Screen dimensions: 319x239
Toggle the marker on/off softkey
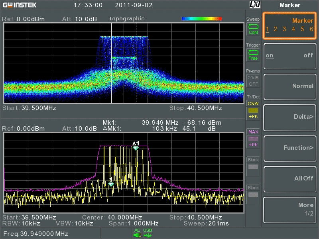click(x=289, y=55)
